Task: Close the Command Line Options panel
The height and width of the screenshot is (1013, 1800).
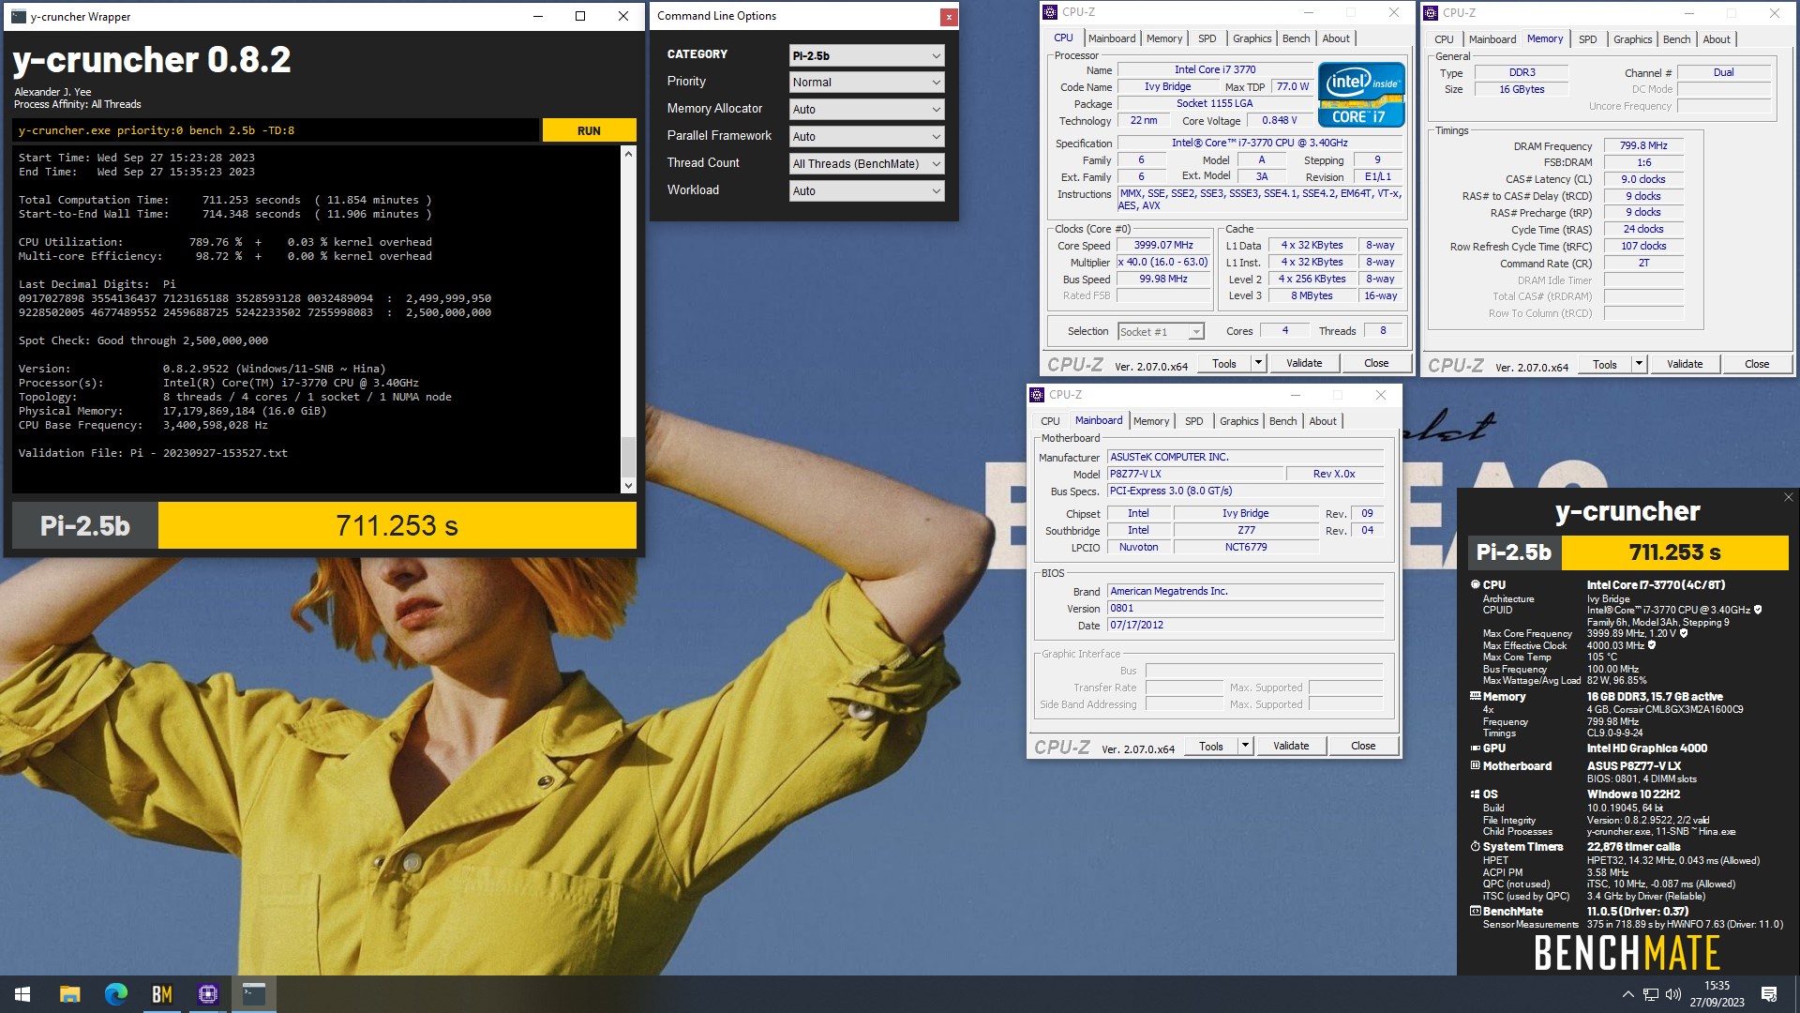Action: tap(949, 16)
